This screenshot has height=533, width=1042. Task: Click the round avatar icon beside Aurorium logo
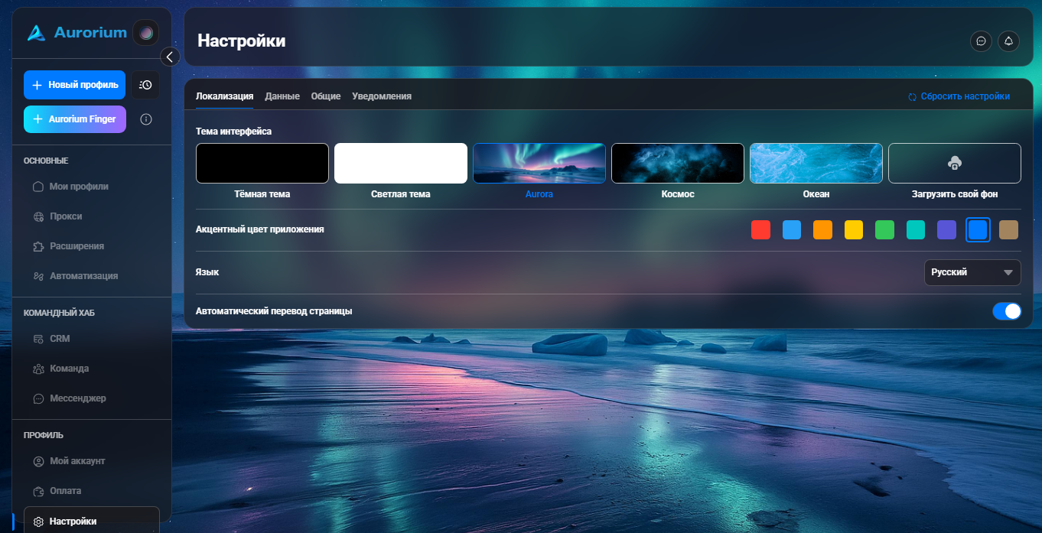click(145, 33)
